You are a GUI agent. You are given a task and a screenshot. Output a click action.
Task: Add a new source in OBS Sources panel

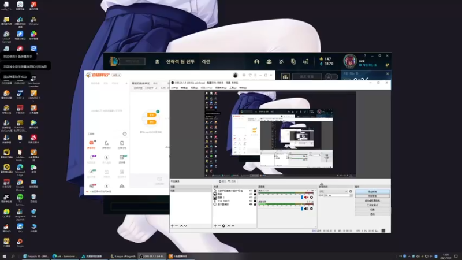click(215, 226)
